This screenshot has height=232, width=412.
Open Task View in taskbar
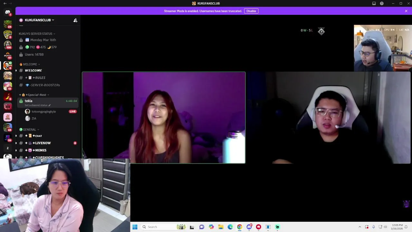[x=192, y=227]
